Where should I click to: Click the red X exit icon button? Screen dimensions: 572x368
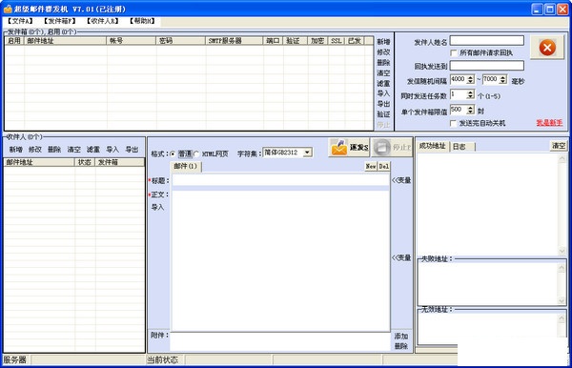coord(547,48)
